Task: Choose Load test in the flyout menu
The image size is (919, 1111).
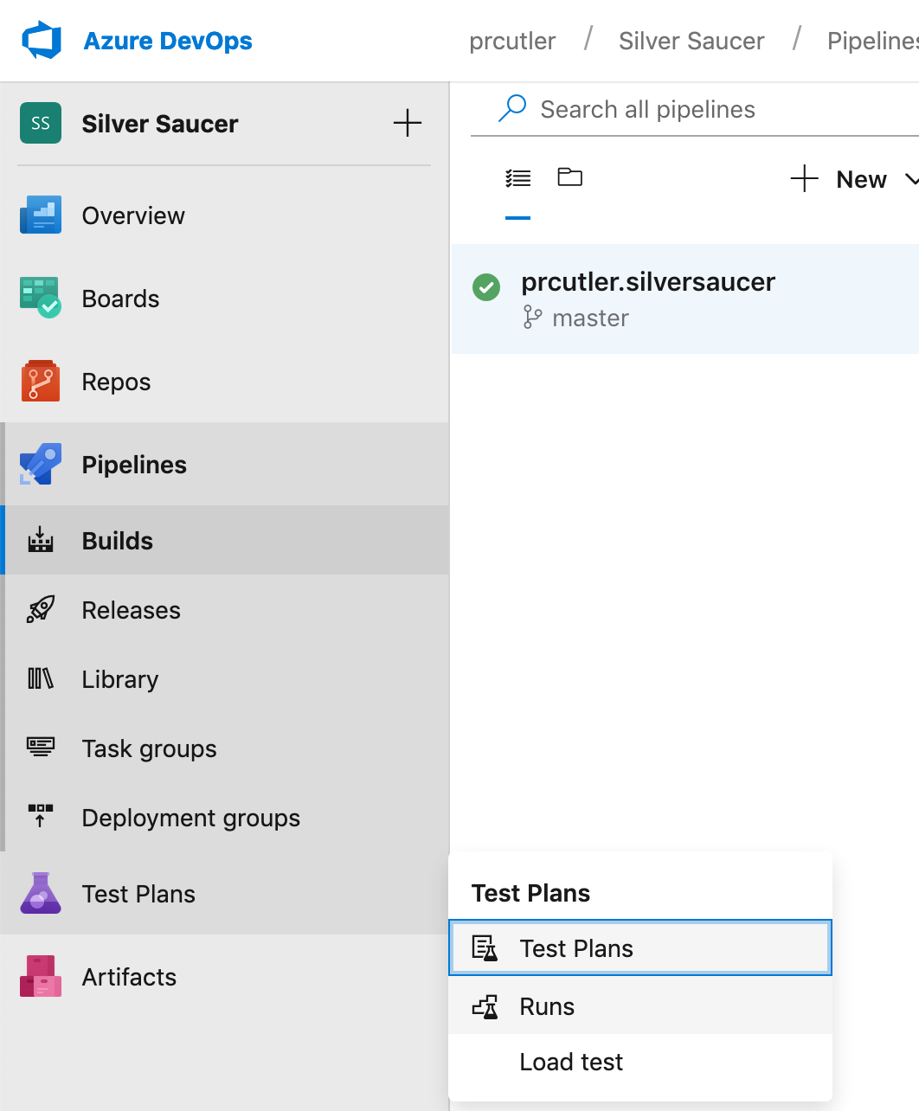Action: 571,1062
